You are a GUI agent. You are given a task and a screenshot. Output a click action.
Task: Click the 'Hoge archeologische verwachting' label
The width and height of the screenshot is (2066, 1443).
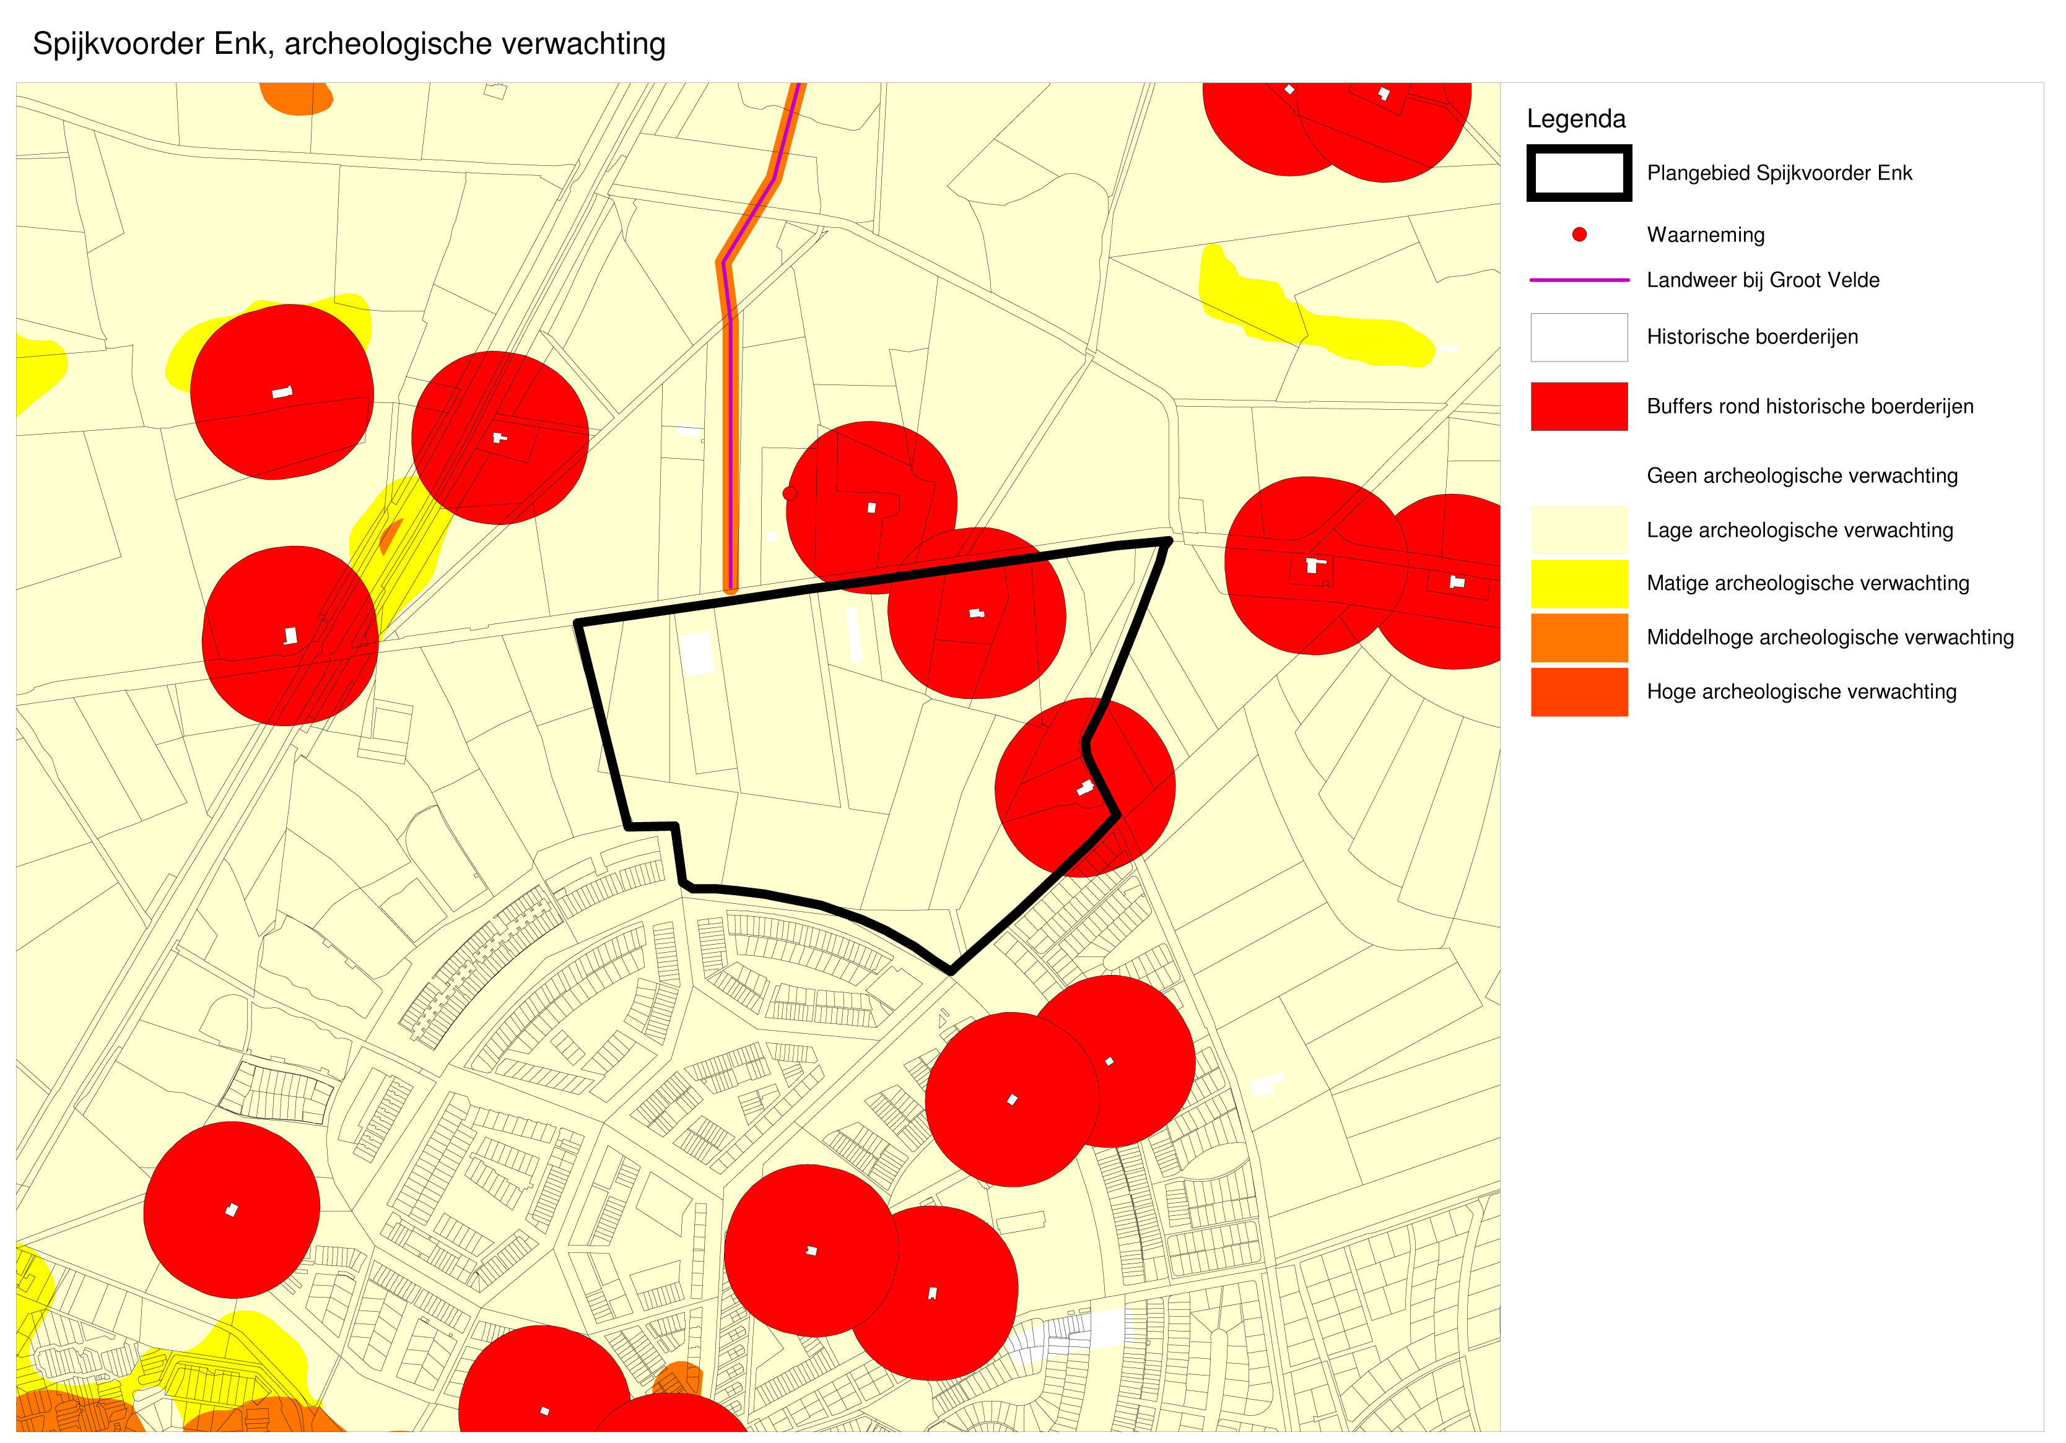1802,691
